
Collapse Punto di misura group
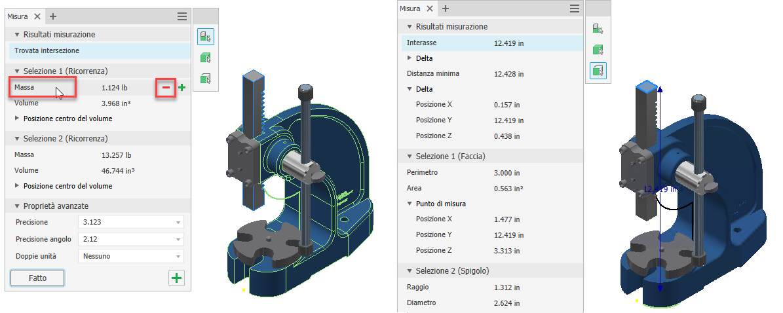(x=410, y=203)
